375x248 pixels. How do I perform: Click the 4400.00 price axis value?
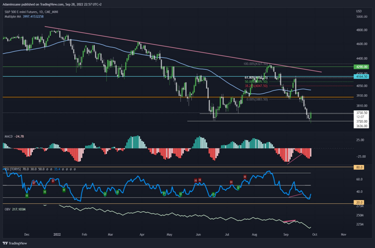(361, 59)
